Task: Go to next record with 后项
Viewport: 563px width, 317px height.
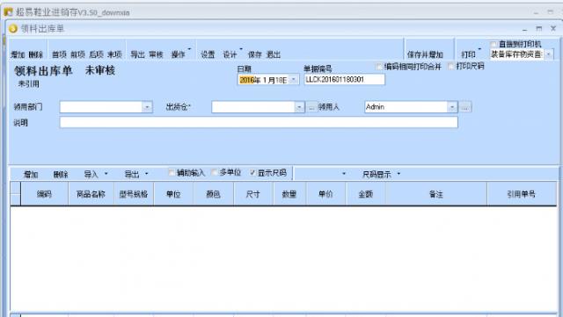Action: pyautogui.click(x=96, y=54)
